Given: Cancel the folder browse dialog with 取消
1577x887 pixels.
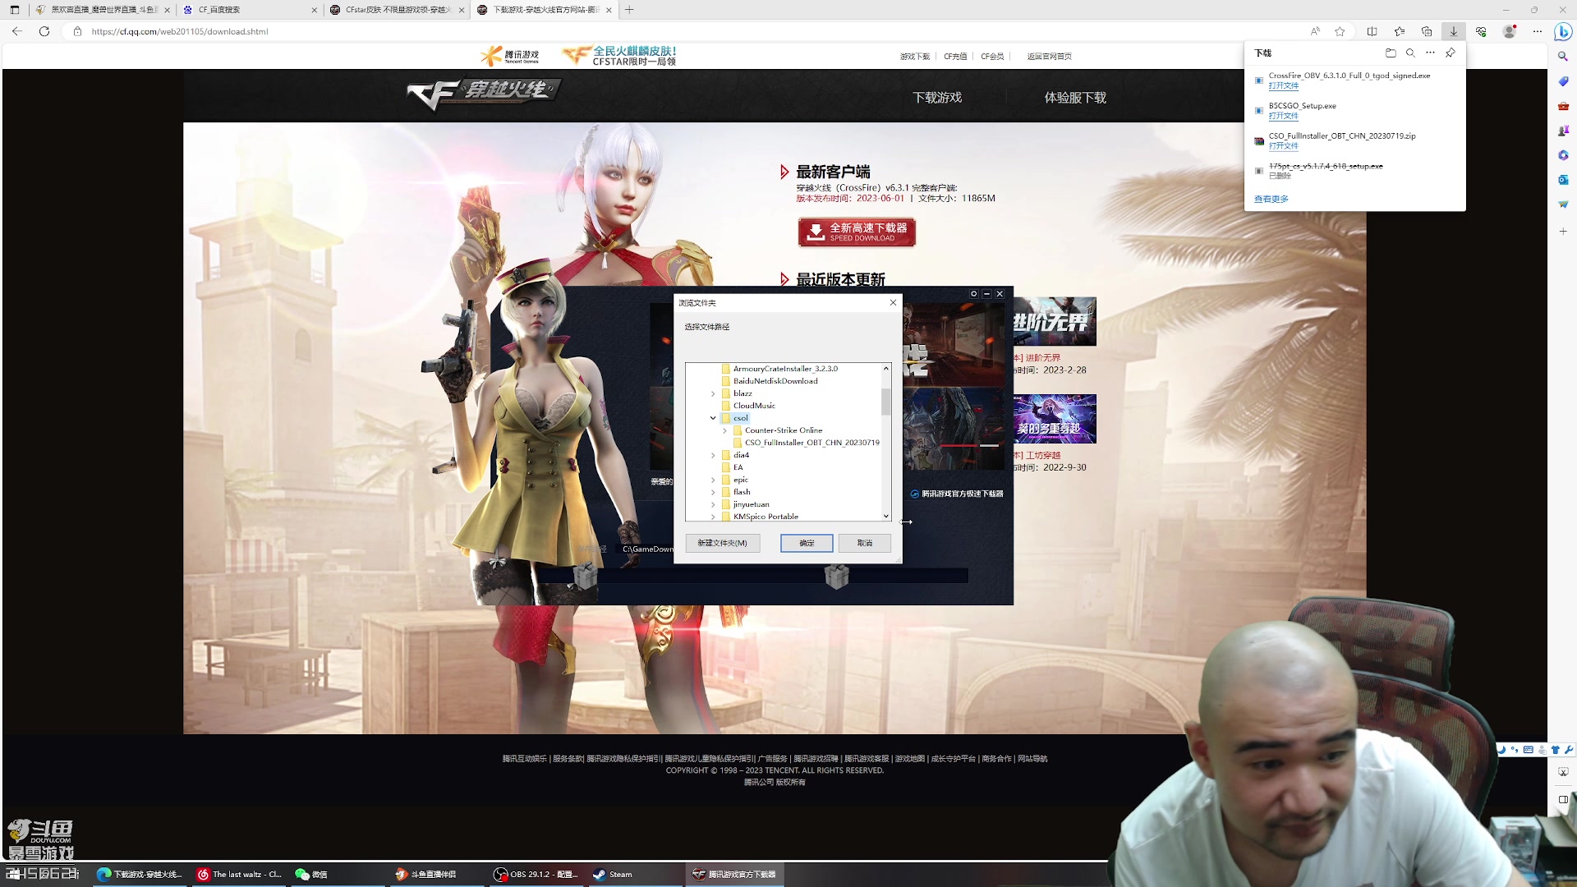Looking at the screenshot, I should coord(865,543).
